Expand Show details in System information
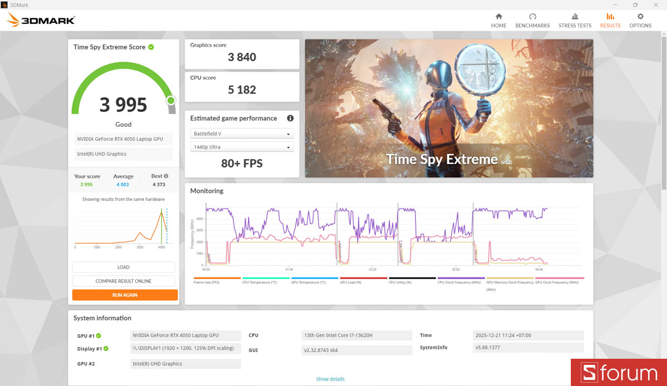The image size is (667, 386). tap(330, 379)
